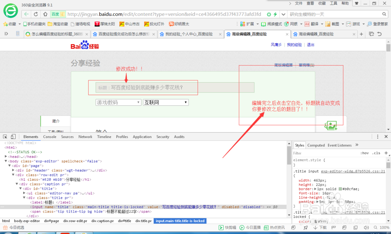391x234 pixels.
Task: Click the browser back arrow button
Action: (x=26, y=14)
